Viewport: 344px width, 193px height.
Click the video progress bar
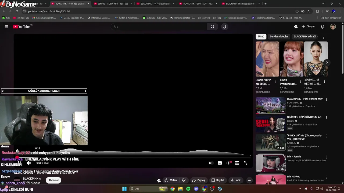point(134,157)
